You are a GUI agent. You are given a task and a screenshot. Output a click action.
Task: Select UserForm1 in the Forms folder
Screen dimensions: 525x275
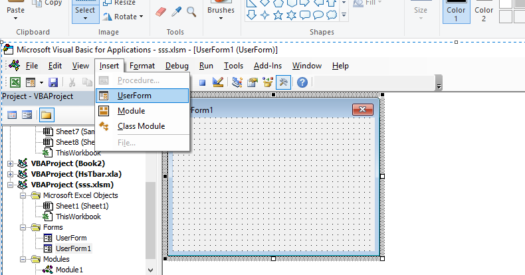(x=73, y=248)
